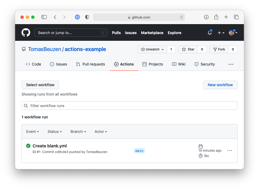
Task: Open the actions-example repository link
Action: 85,49
